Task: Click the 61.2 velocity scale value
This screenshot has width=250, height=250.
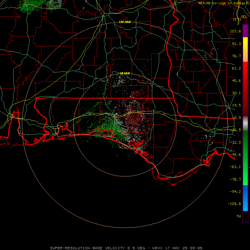Action: pyautogui.click(x=236, y=68)
